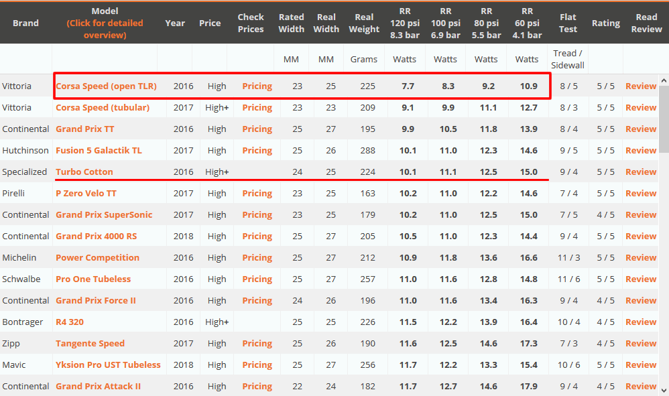Open R4 320 model link
Screen dimensions: 669x396
coord(70,322)
